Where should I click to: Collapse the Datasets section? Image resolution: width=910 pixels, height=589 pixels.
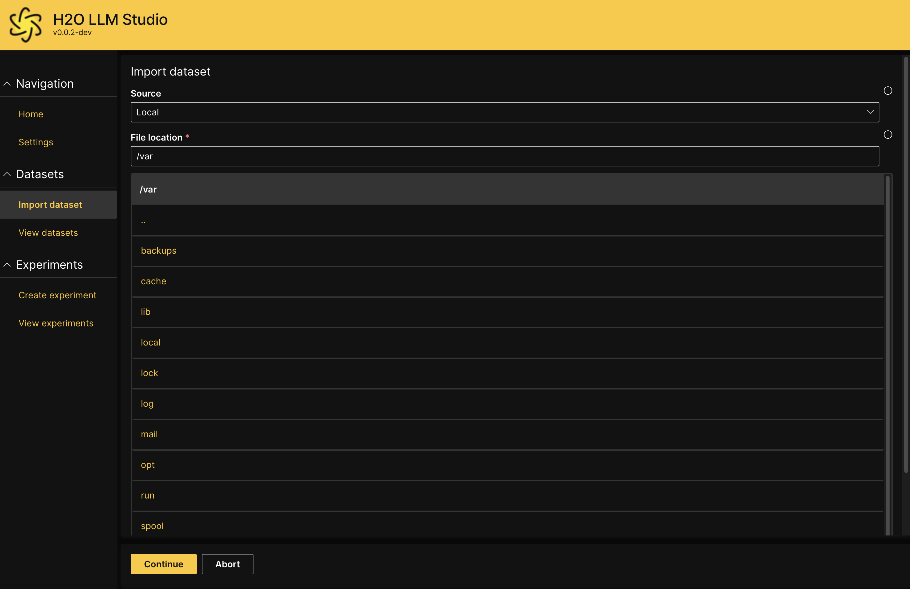click(x=7, y=174)
